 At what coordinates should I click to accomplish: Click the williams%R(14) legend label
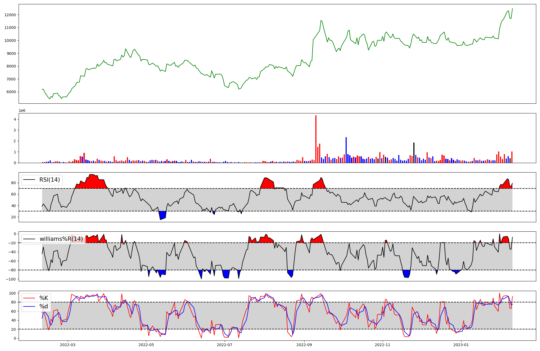tap(61, 239)
